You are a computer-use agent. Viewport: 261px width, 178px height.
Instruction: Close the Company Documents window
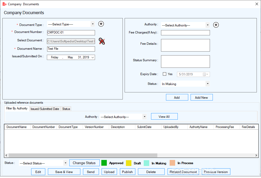257,4
